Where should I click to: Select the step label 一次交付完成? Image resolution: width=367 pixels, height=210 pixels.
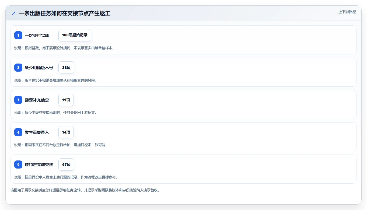37,35
